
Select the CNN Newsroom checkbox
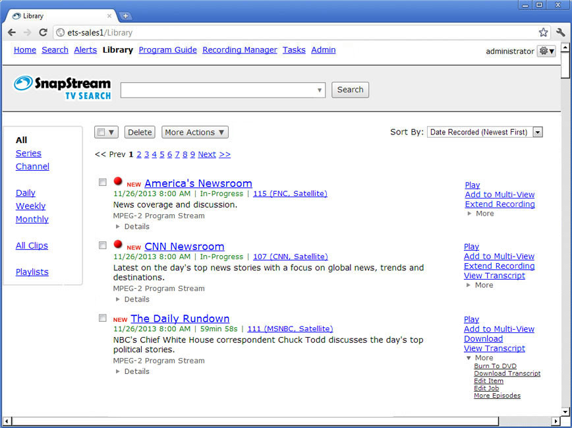[103, 245]
